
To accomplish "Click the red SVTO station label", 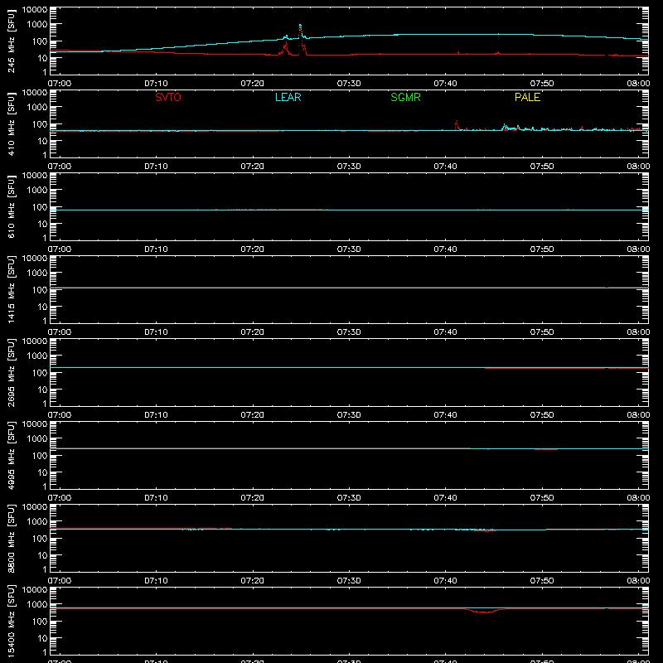I will click(168, 97).
